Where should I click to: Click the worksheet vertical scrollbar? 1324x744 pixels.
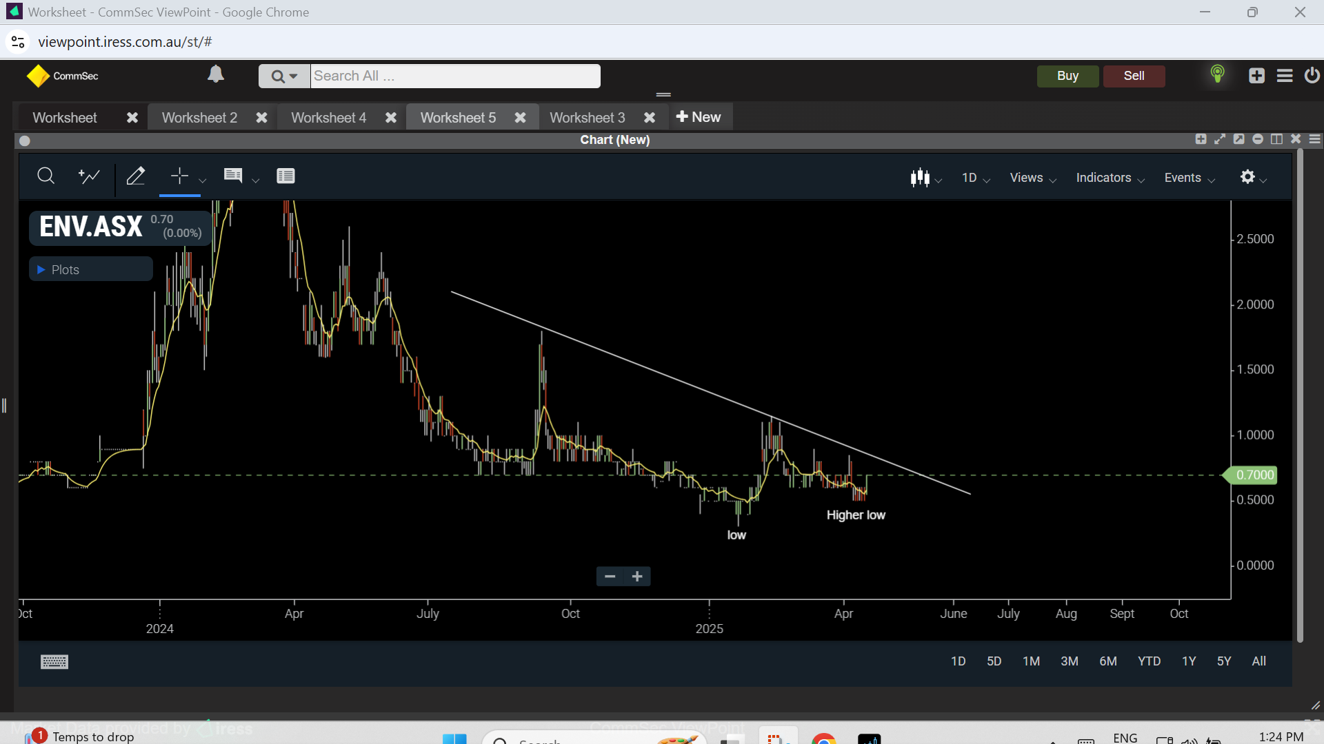click(1300, 396)
